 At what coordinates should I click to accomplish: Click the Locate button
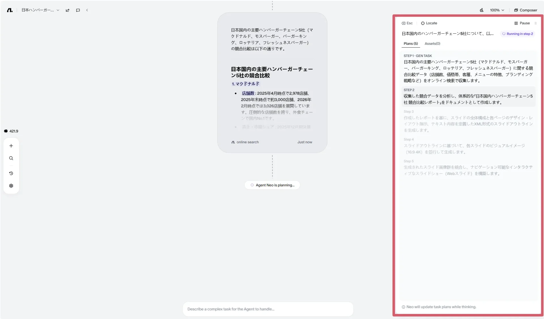[429, 23]
